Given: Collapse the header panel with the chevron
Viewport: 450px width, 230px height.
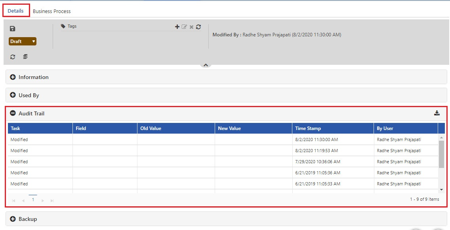Looking at the screenshot, I should tap(206, 65).
